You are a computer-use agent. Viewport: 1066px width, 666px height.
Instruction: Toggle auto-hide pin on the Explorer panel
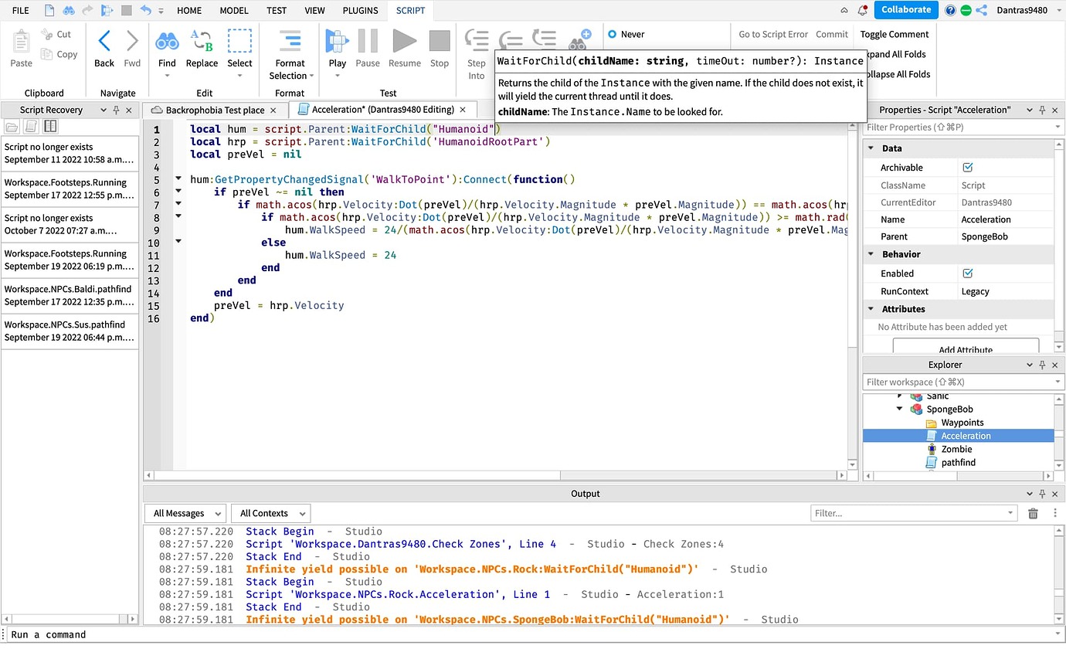pos(1042,364)
